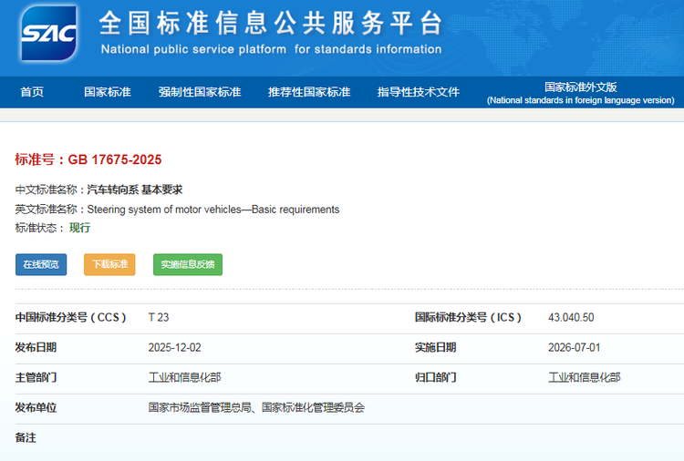The image size is (684, 461).
Task: Open 强制性国家标准 section
Action: tap(200, 92)
